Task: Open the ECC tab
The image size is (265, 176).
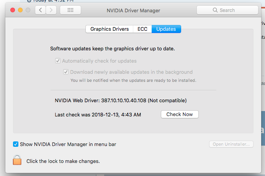Action: [142, 29]
